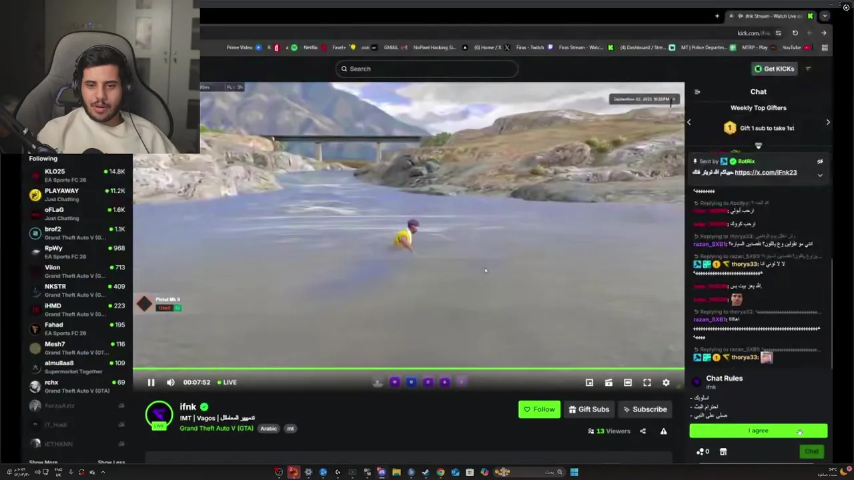Viewport: 854px width, 480px height.
Task: Open oFLaG channel in Following list
Action: click(x=77, y=214)
